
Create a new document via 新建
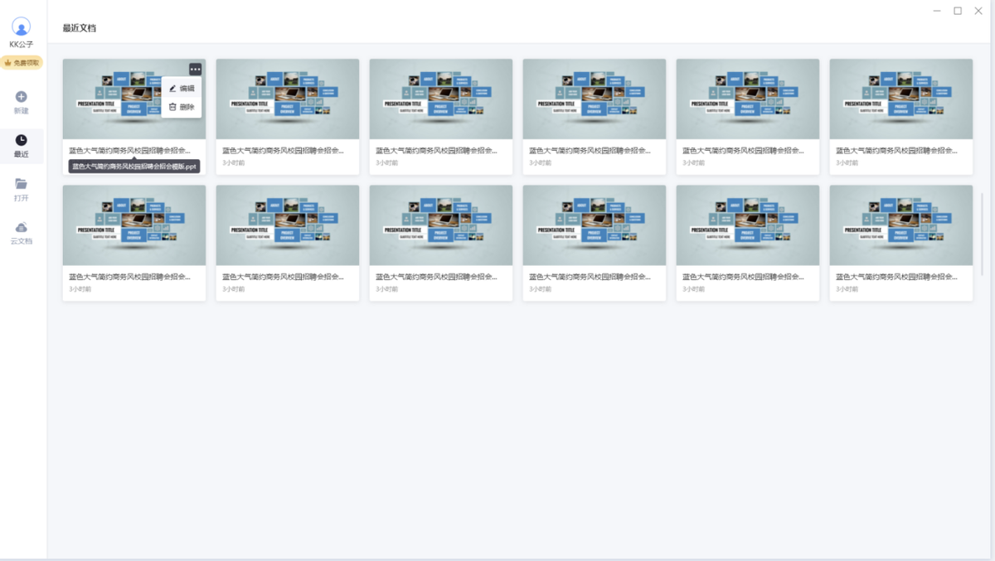pos(22,103)
